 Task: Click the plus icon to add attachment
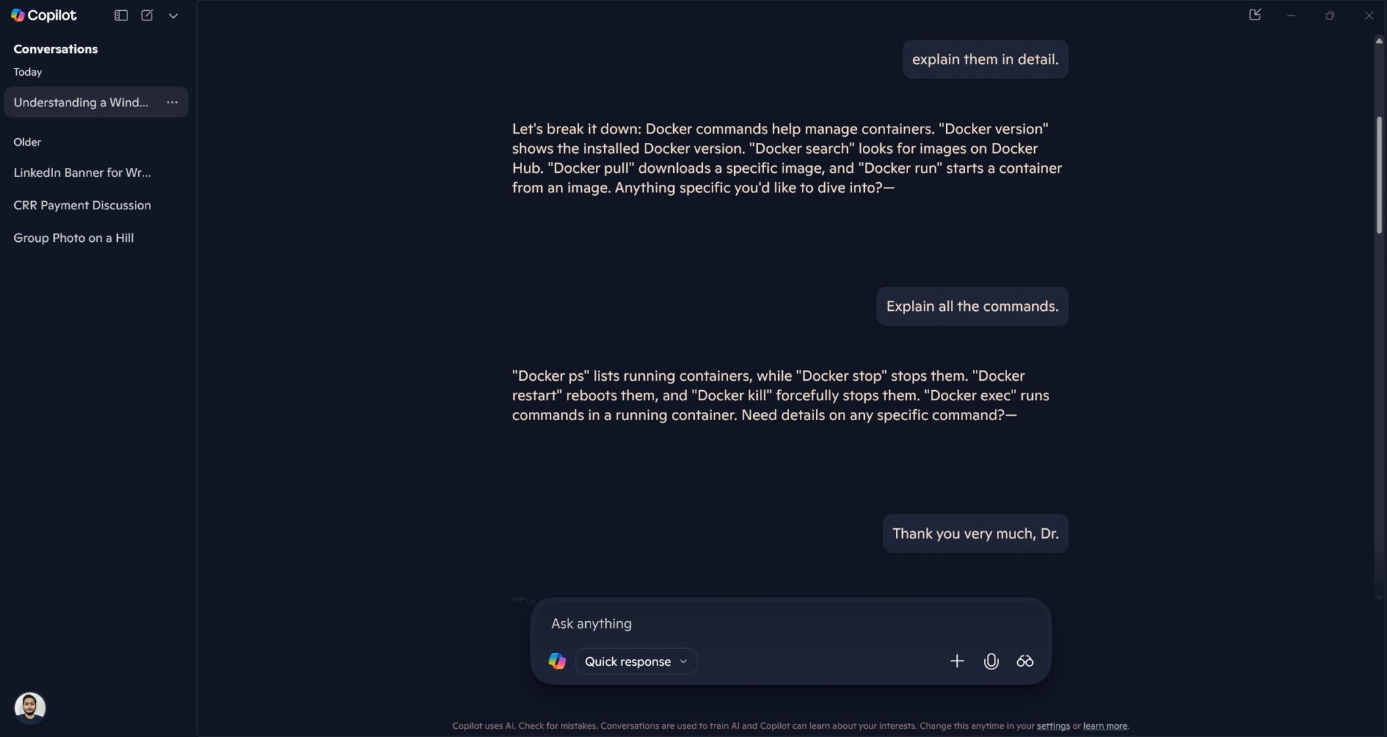coord(956,661)
